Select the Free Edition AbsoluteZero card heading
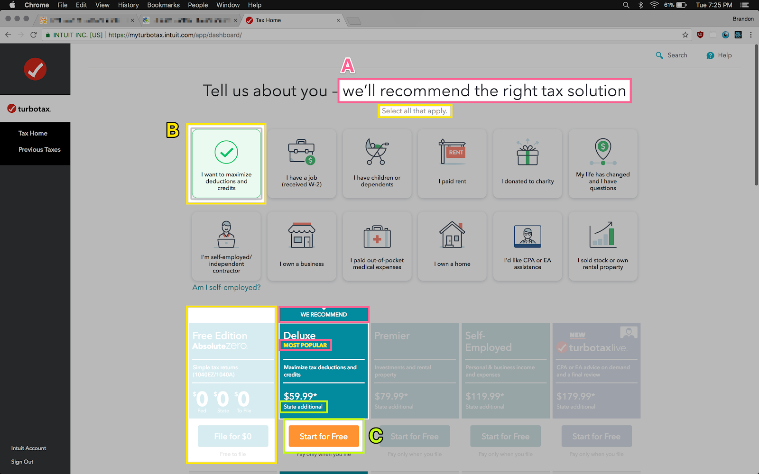The image size is (759, 474). pyautogui.click(x=220, y=340)
